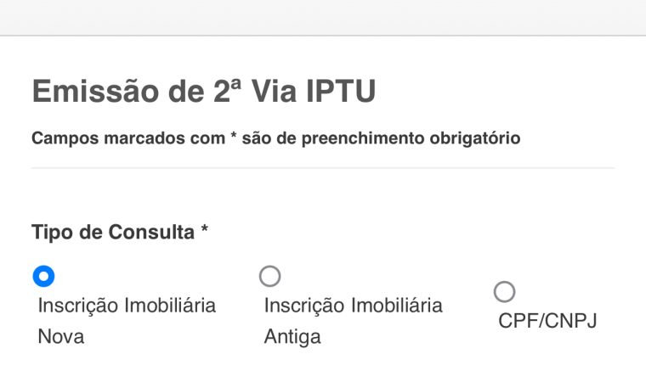Click the 'Inscrição Imobiliária' text above 'Nova'
This screenshot has height=365, width=646.
click(x=127, y=306)
